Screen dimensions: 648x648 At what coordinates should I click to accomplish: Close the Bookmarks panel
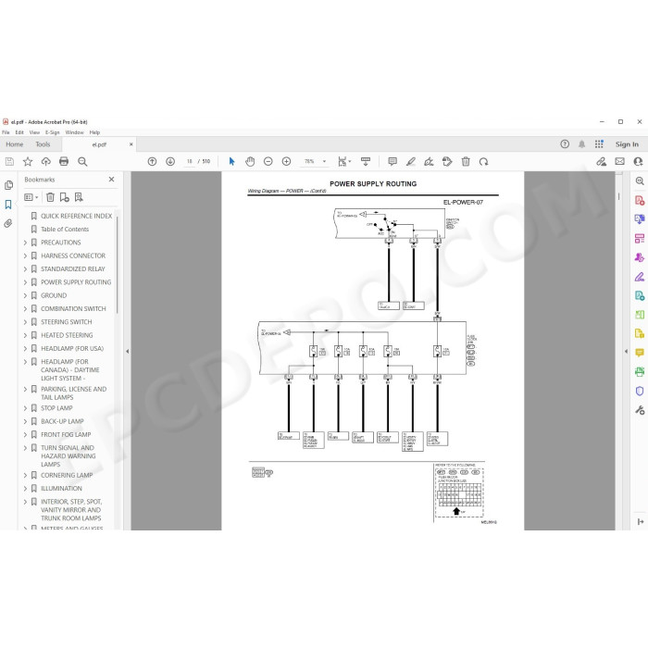[111, 180]
